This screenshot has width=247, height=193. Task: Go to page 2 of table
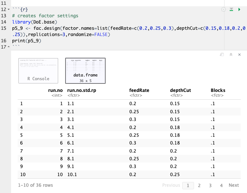coord(199,185)
